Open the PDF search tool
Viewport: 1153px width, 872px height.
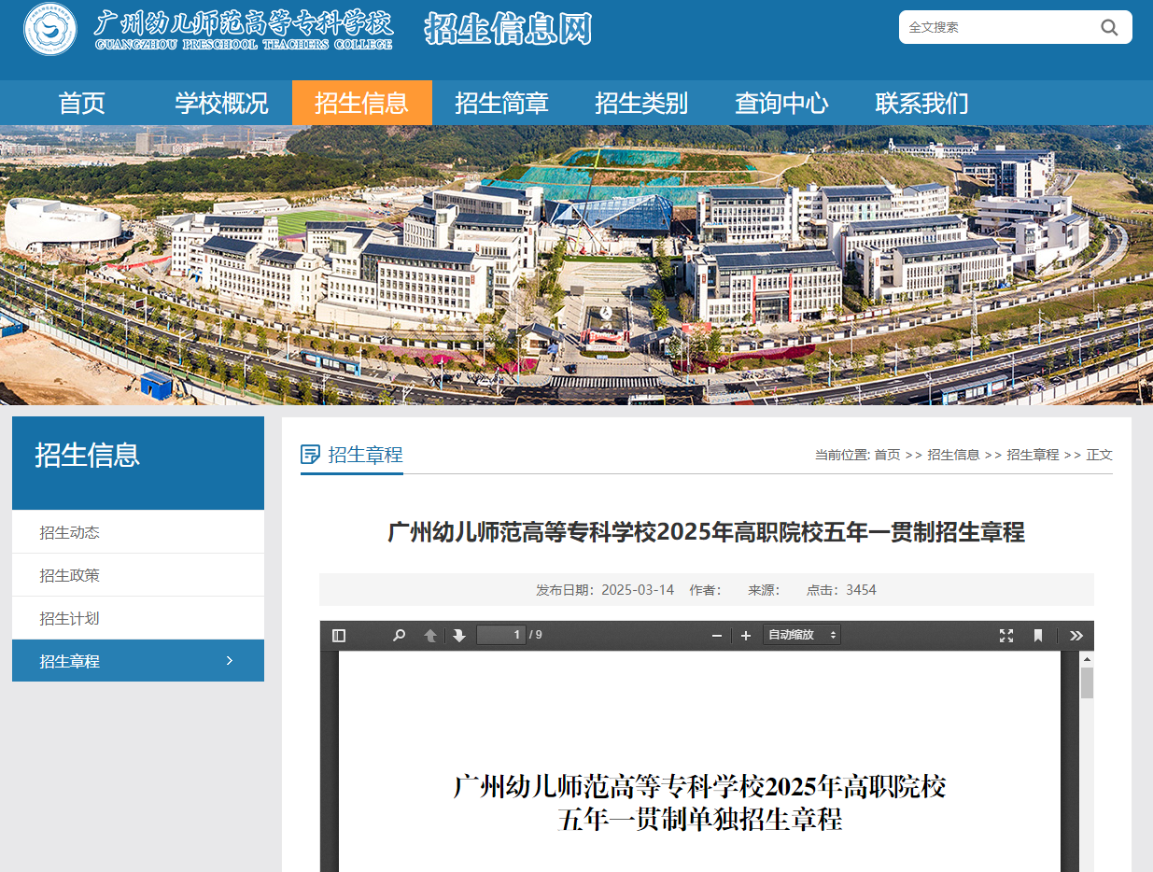coord(399,635)
